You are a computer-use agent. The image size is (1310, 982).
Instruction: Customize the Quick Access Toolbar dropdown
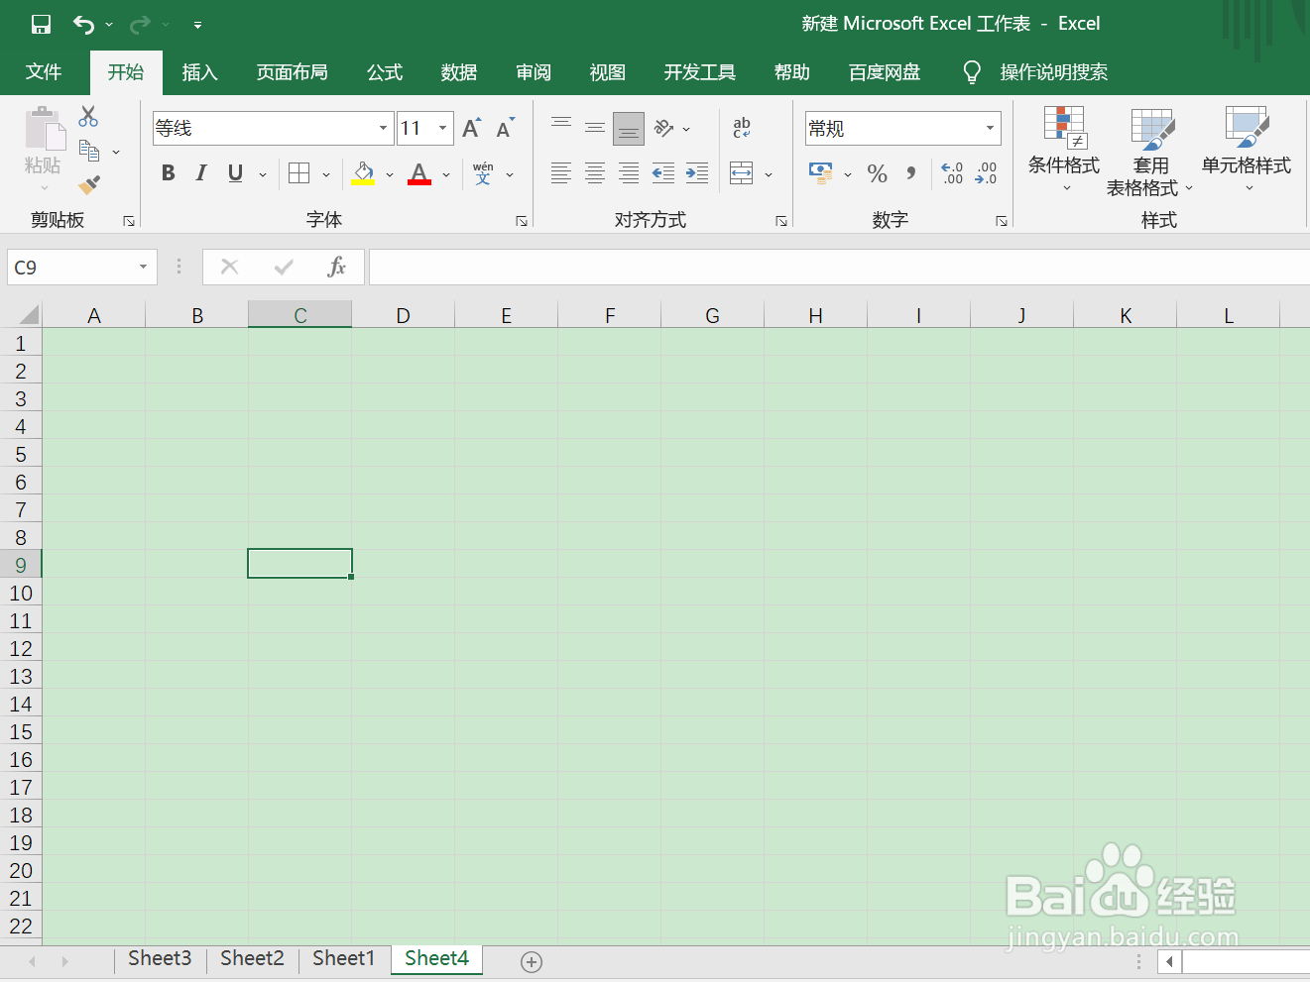(x=197, y=25)
